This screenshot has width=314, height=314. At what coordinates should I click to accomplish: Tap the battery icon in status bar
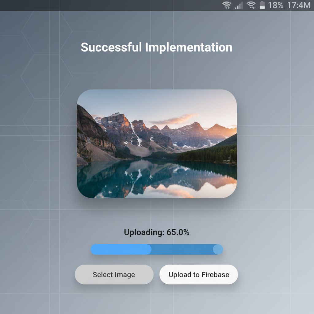262,5
